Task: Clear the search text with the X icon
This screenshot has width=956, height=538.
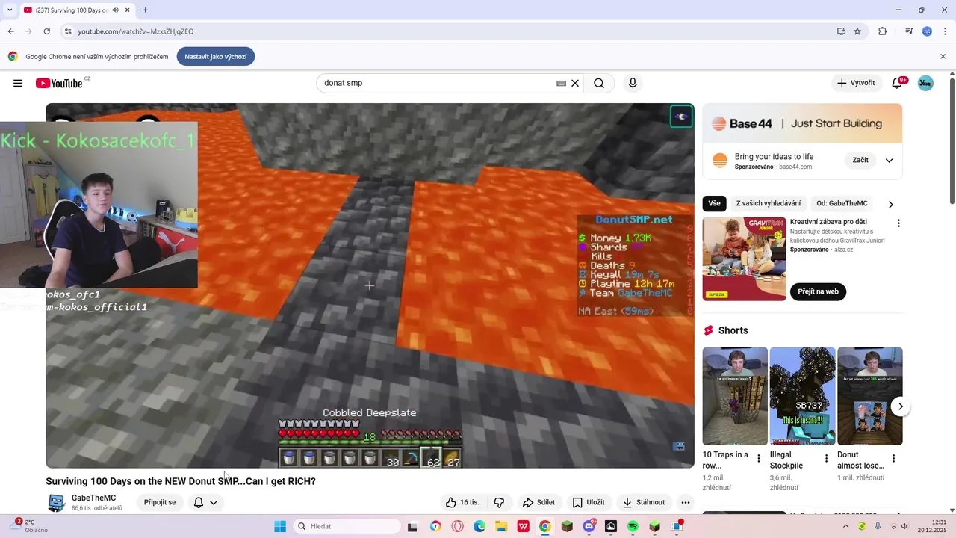Action: (x=575, y=83)
